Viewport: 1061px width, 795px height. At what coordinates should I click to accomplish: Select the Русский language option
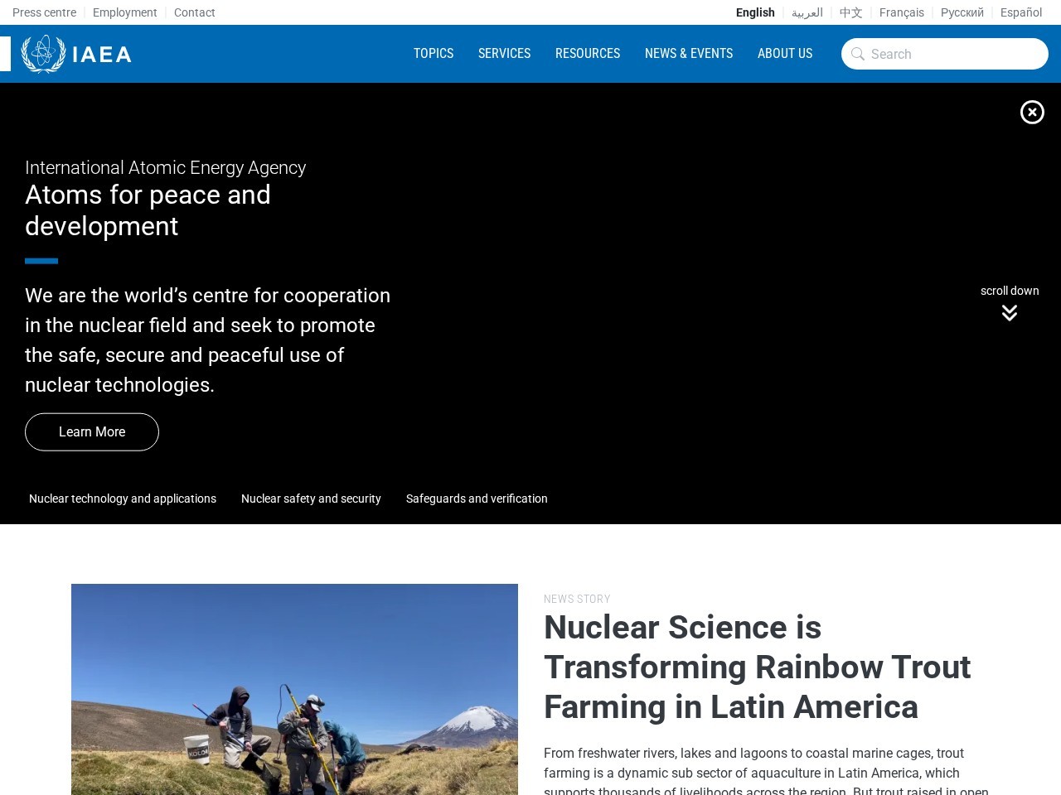(x=962, y=12)
